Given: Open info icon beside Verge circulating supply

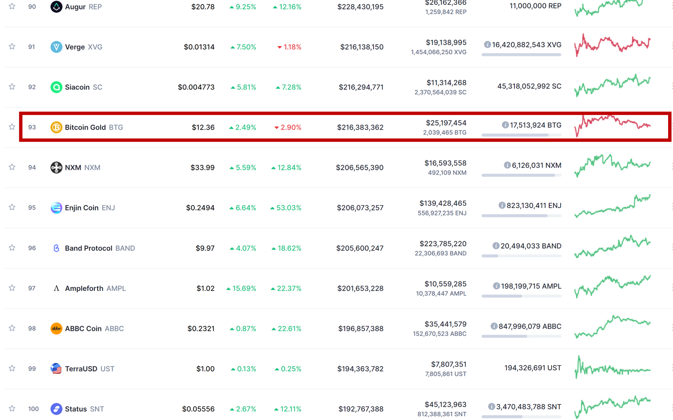Looking at the screenshot, I should click(487, 45).
